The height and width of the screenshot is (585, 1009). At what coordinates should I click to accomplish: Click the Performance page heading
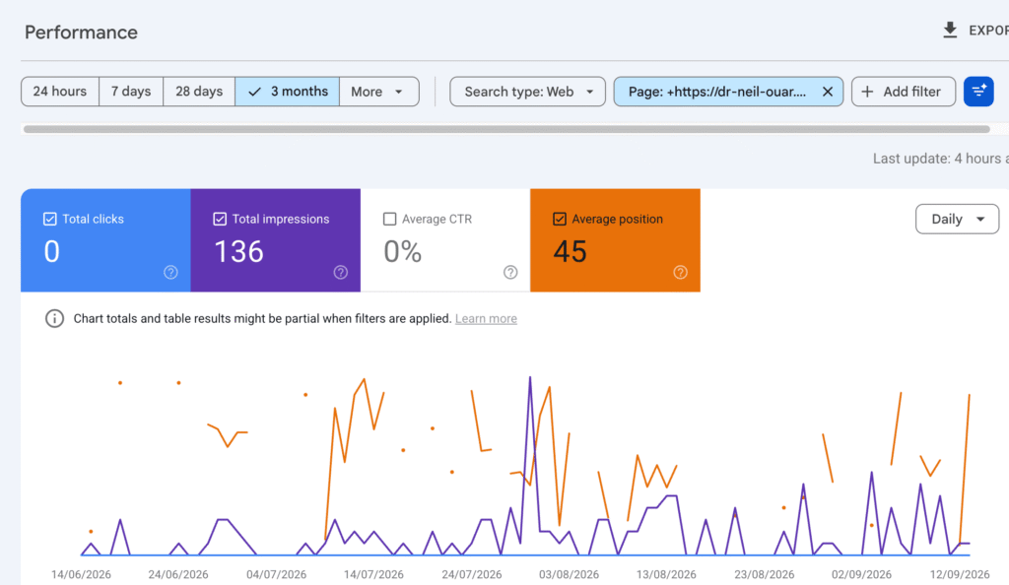pyautogui.click(x=81, y=32)
